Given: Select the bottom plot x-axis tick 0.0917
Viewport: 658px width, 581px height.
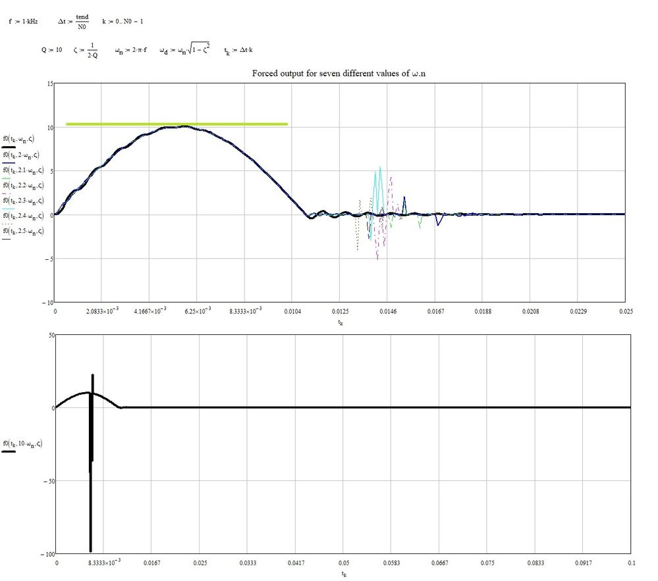Looking at the screenshot, I should pos(584,563).
